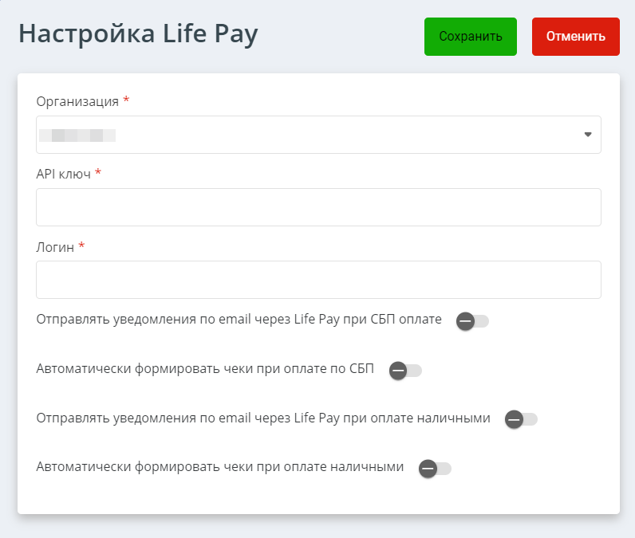Click the Настройка Life Pay heading

[138, 34]
